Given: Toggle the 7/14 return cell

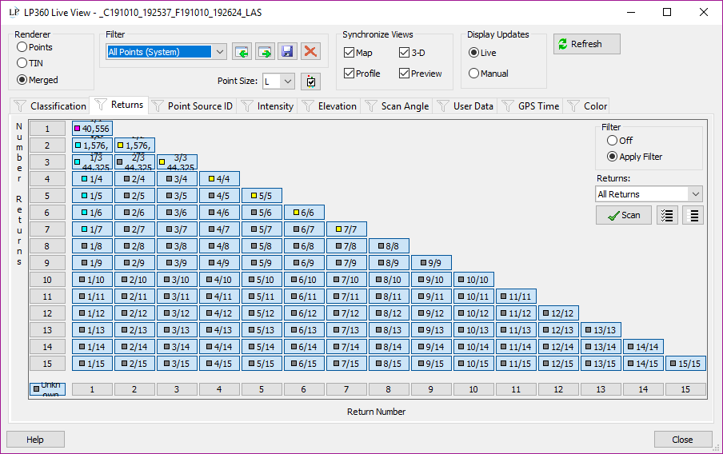Looking at the screenshot, I should (x=346, y=347).
